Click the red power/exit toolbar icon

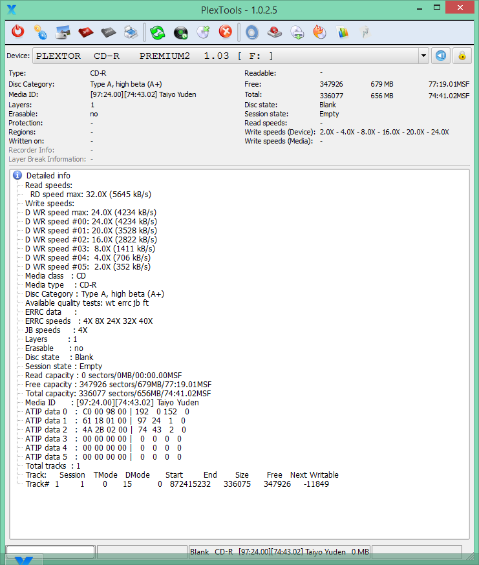pyautogui.click(x=17, y=32)
